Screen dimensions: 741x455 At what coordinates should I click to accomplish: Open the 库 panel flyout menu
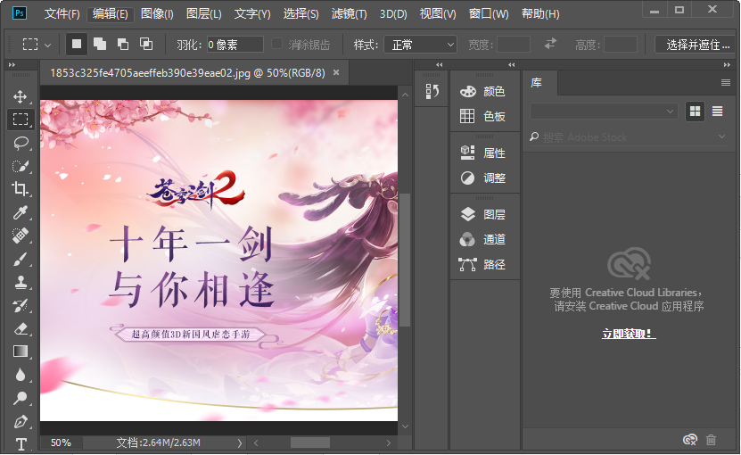(726, 83)
